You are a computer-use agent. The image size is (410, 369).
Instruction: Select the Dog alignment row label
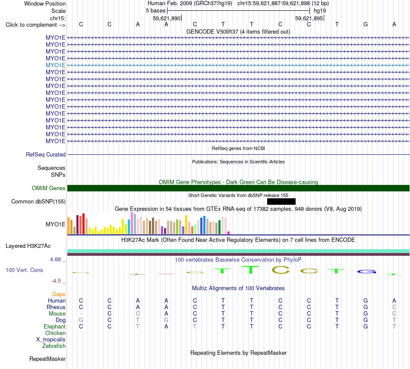pos(60,320)
